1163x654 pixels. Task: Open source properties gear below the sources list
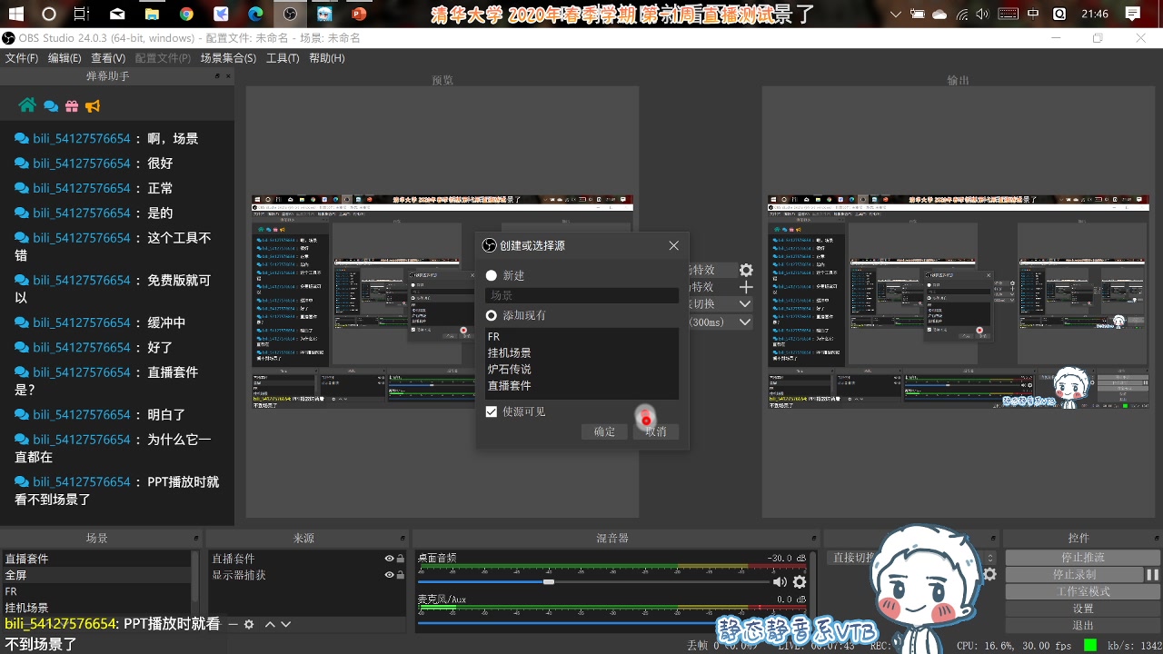tap(249, 624)
